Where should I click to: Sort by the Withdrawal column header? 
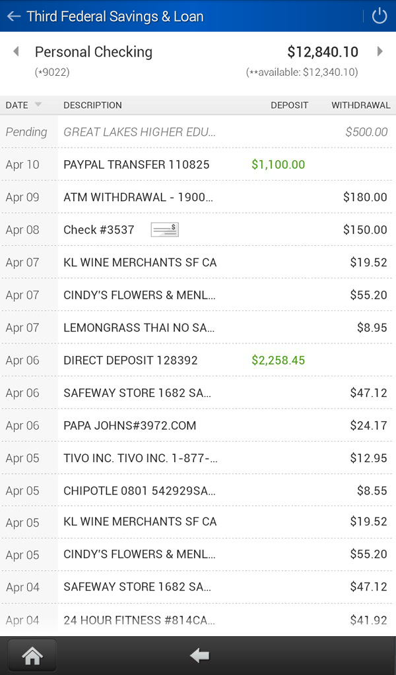tap(360, 105)
